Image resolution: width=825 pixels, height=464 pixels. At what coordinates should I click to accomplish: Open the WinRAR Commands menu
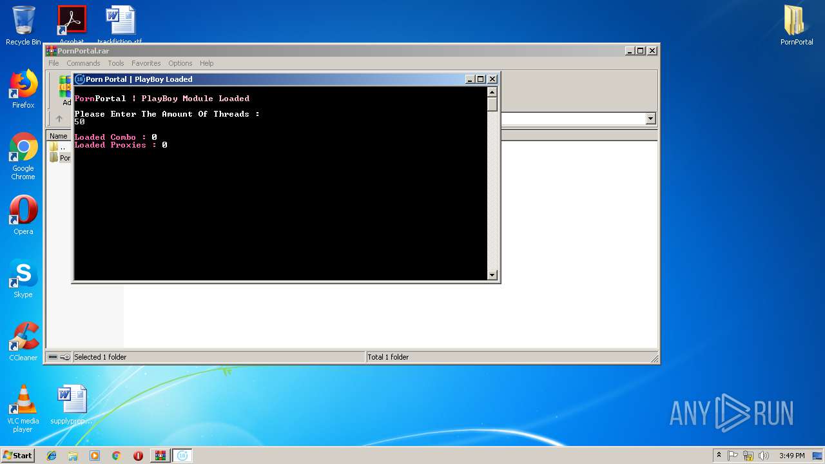83,63
